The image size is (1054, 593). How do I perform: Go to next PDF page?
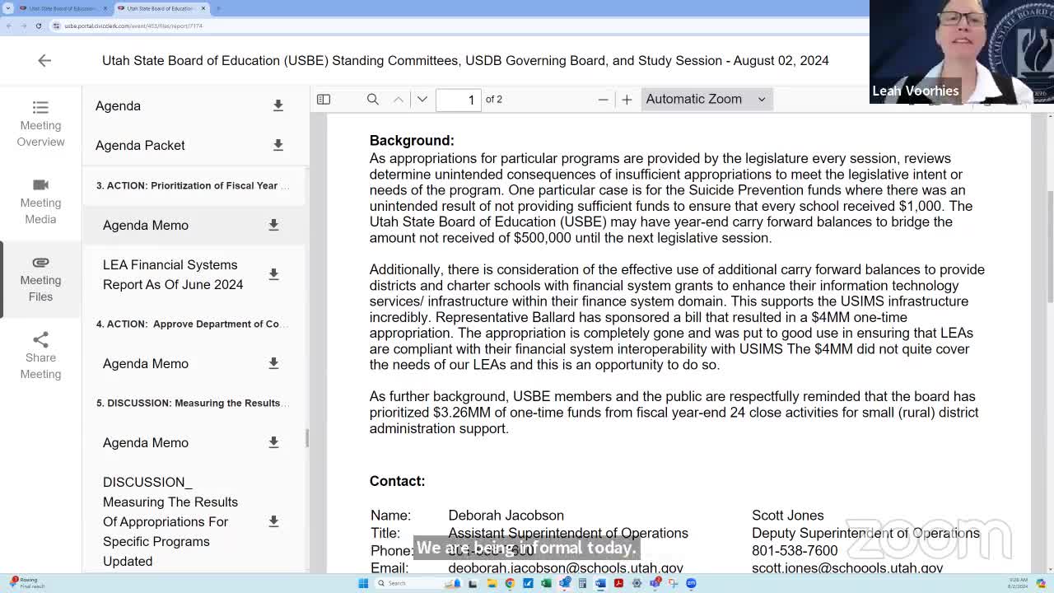click(422, 100)
